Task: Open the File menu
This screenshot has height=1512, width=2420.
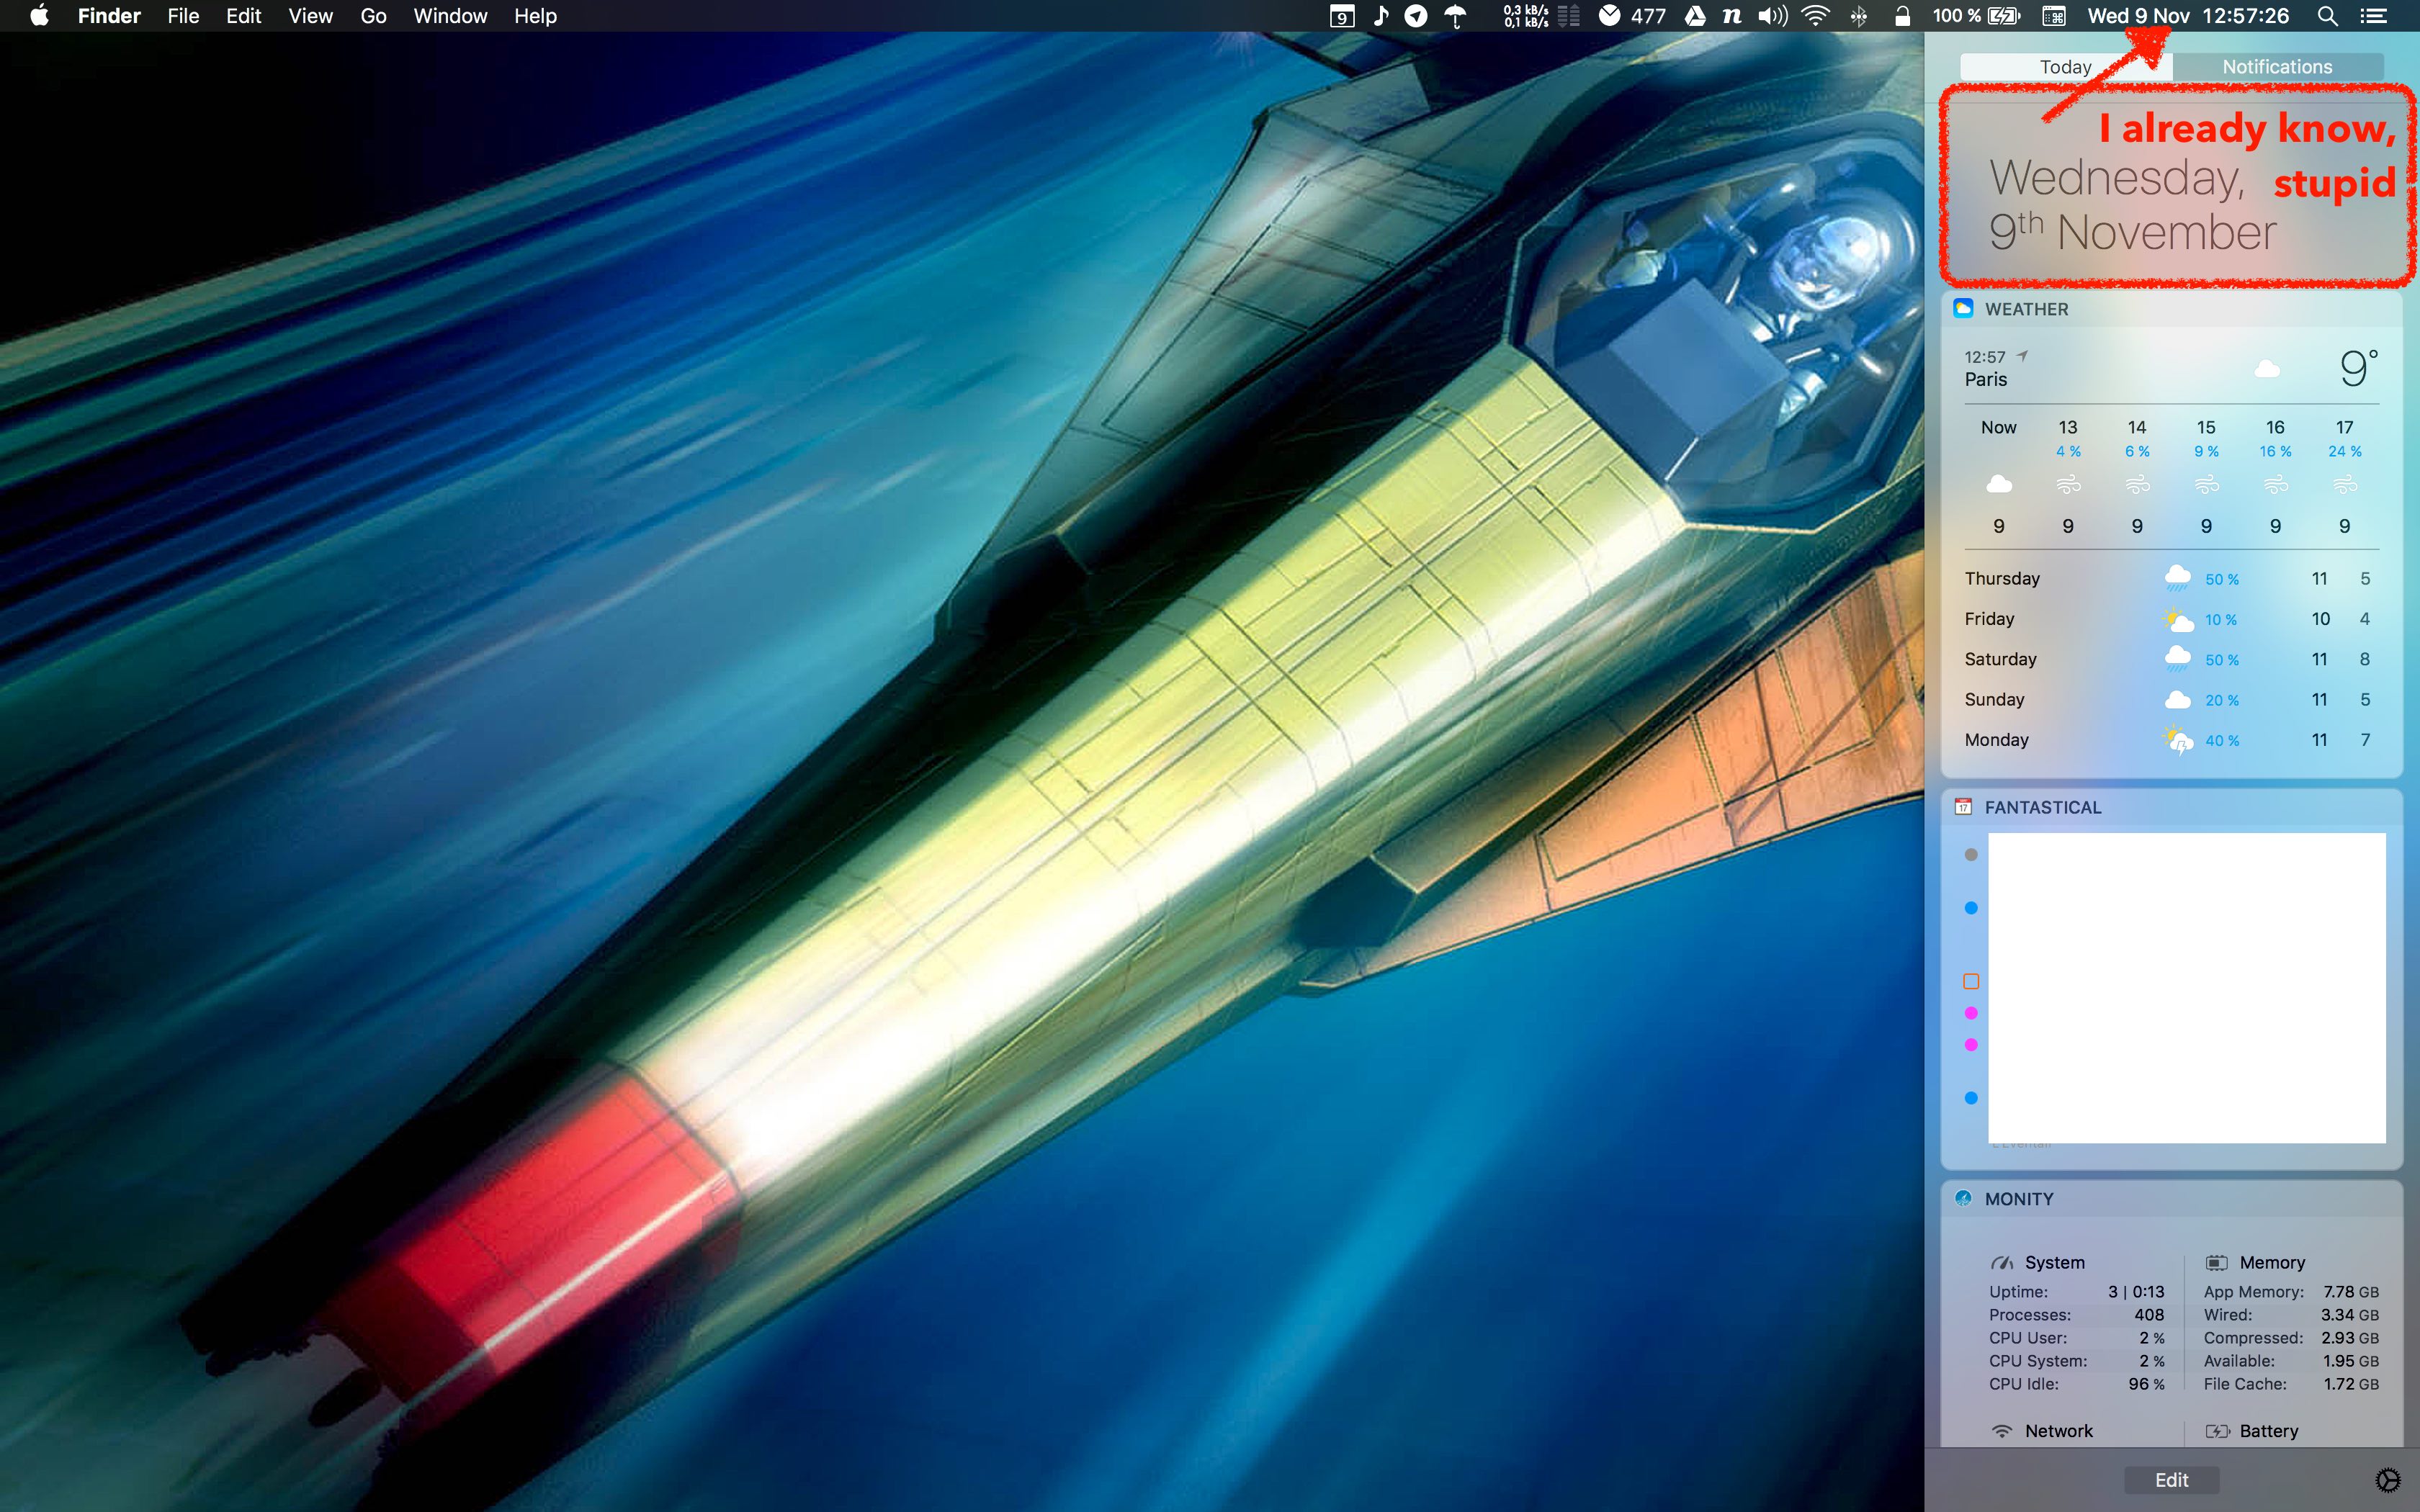Action: coord(183,16)
